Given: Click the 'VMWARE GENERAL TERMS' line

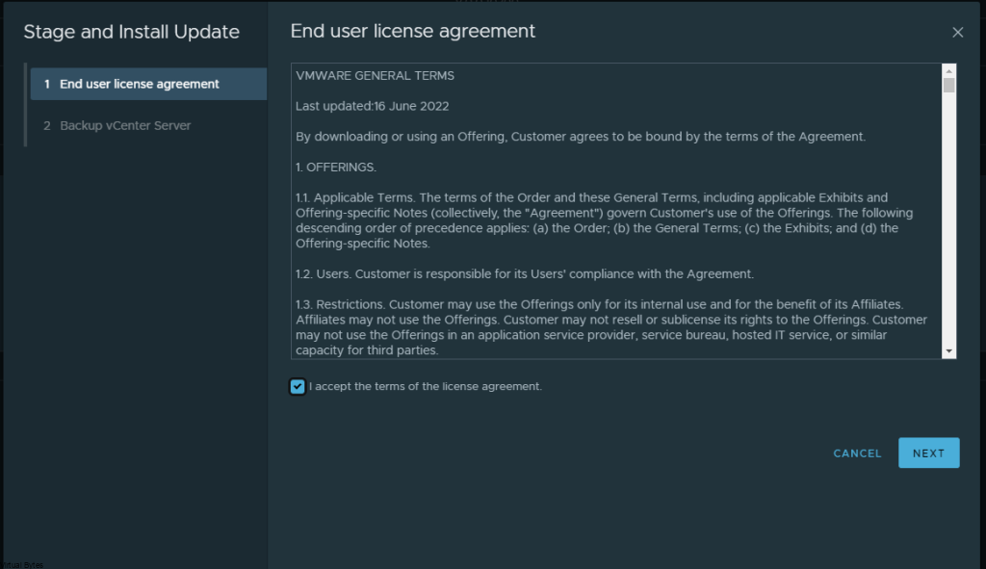Looking at the screenshot, I should [x=376, y=76].
